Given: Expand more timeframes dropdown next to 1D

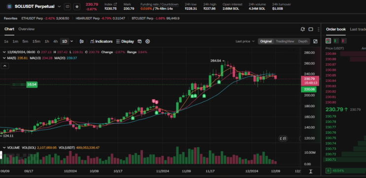Looking at the screenshot, I should point(71,41).
